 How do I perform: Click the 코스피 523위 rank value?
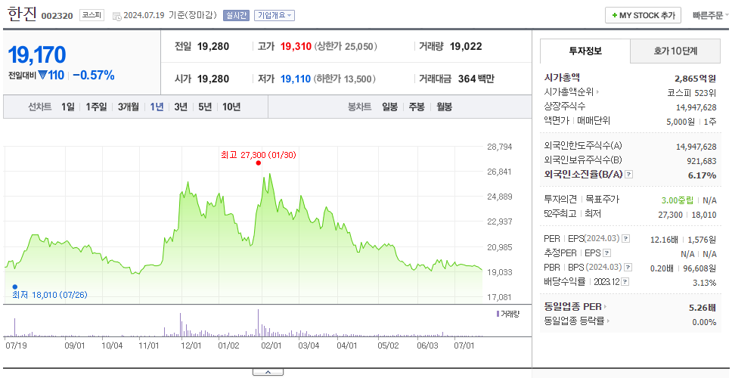pyautogui.click(x=693, y=92)
